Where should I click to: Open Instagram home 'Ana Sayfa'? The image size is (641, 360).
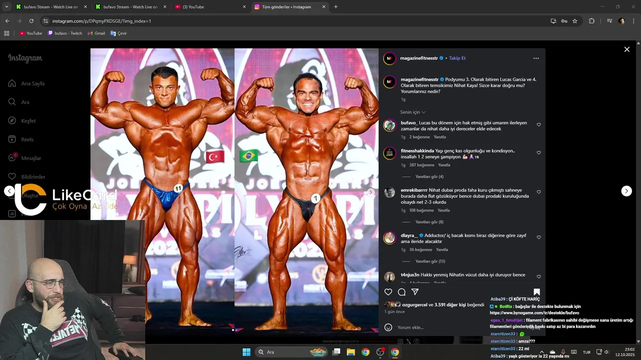[x=27, y=83]
